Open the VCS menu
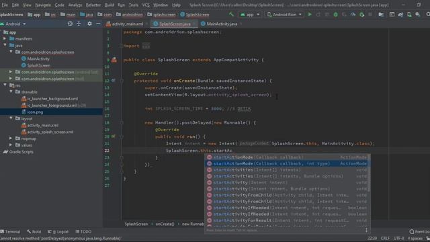The width and height of the screenshot is (430, 242). tap(146, 5)
